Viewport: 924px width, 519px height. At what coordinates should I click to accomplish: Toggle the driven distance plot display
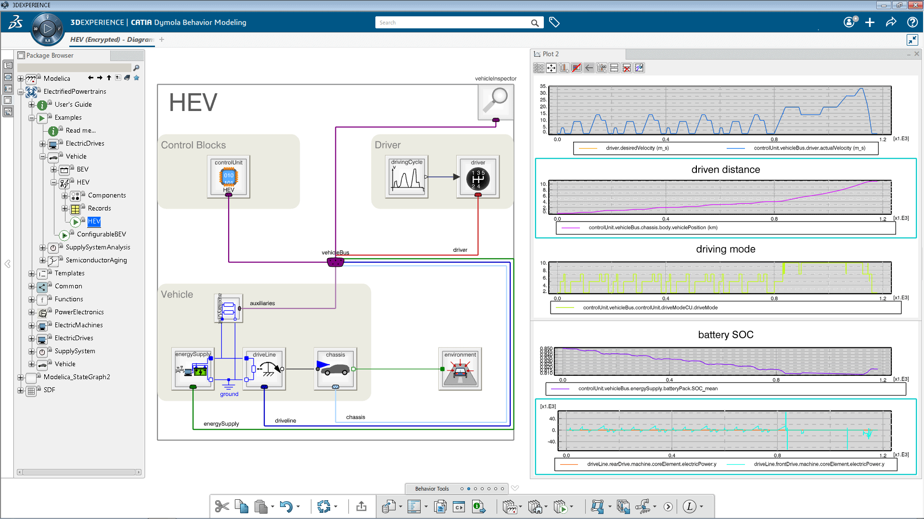(x=727, y=169)
